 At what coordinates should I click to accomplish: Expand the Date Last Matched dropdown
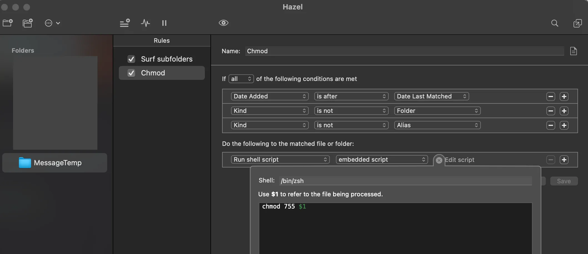(431, 96)
